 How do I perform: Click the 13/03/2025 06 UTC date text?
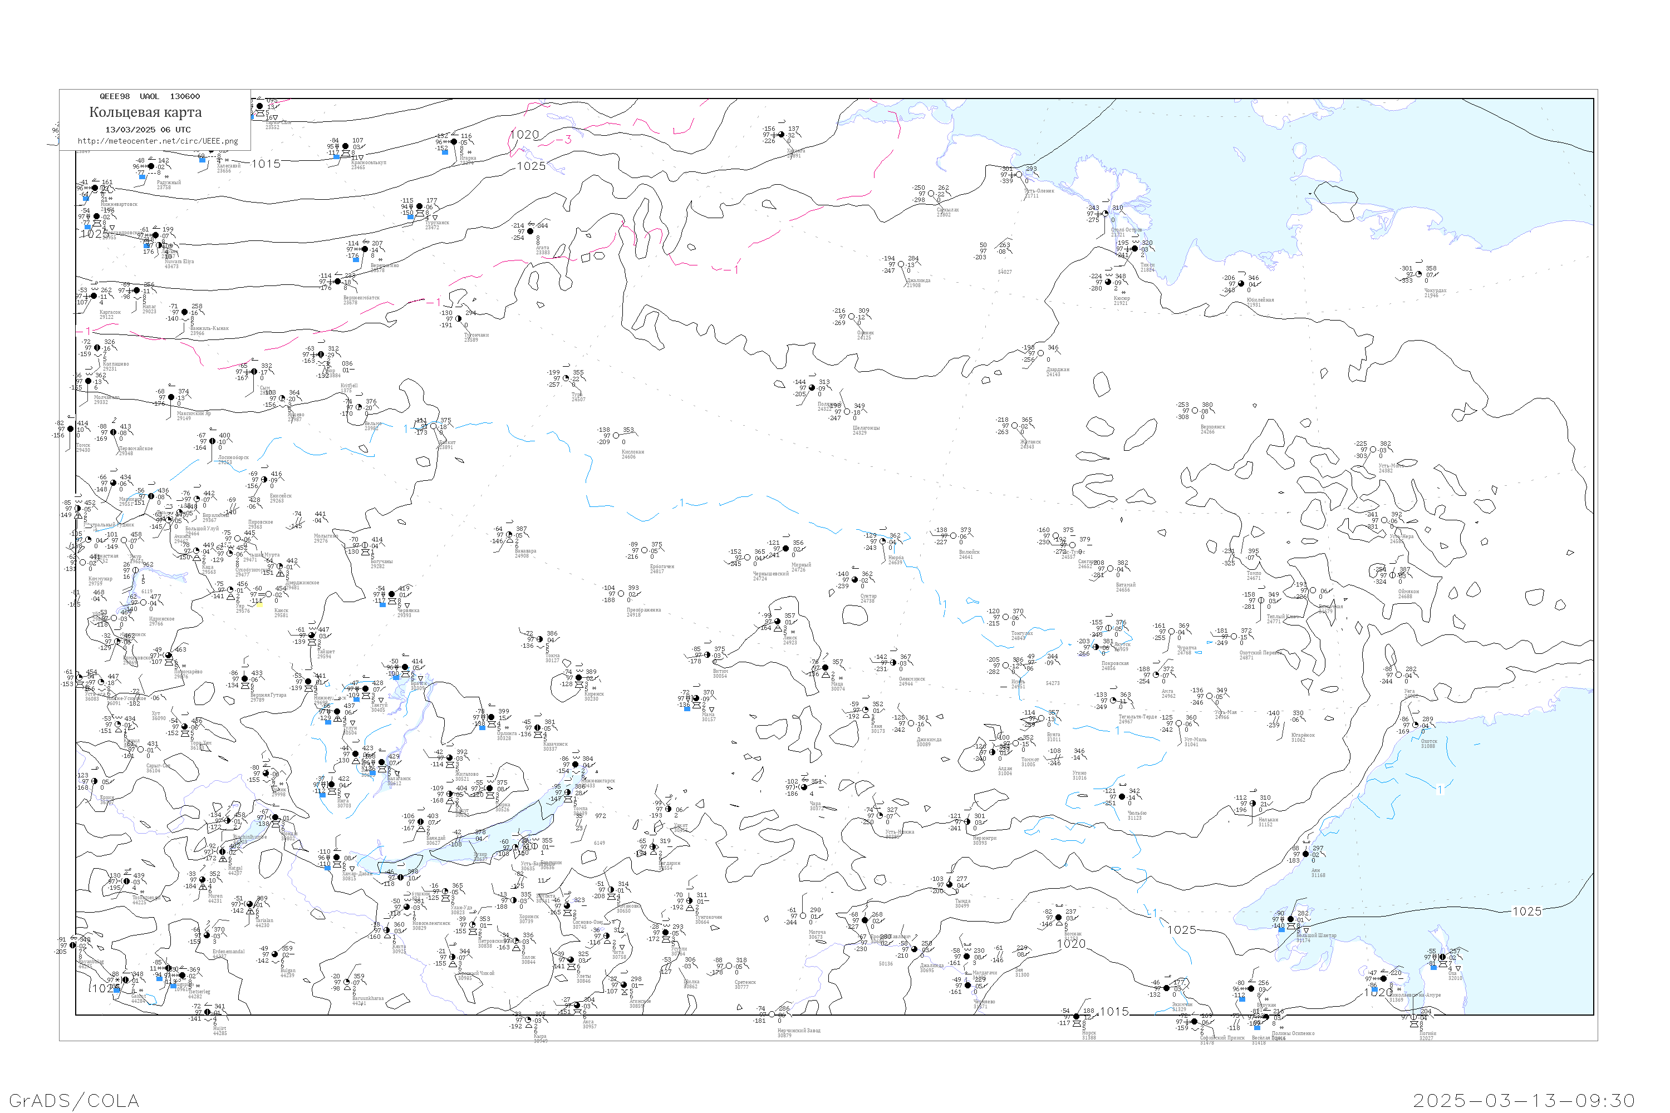(x=148, y=130)
